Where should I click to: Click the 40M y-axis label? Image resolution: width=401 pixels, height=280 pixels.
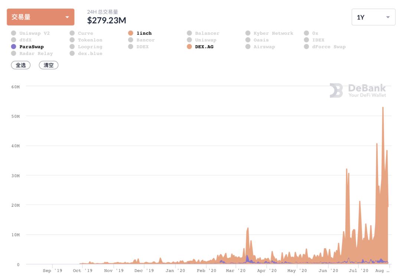15,146
